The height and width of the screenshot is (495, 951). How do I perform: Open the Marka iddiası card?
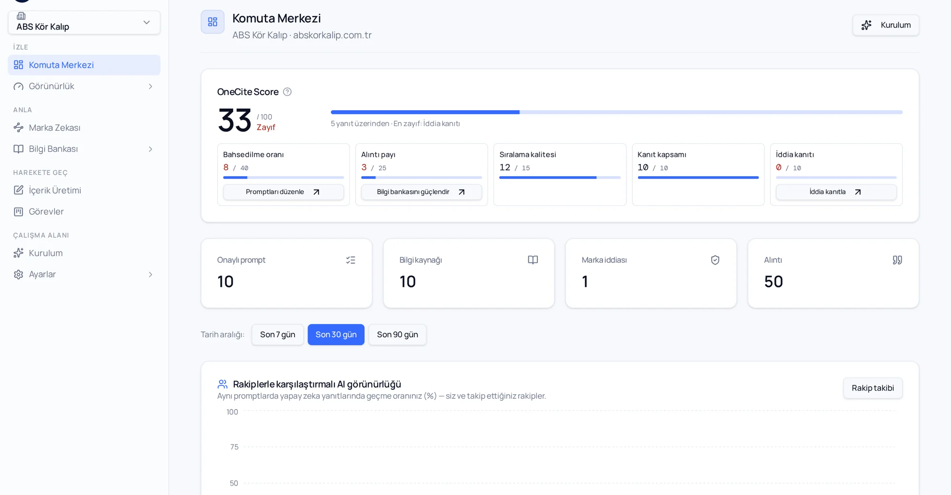[x=651, y=273]
